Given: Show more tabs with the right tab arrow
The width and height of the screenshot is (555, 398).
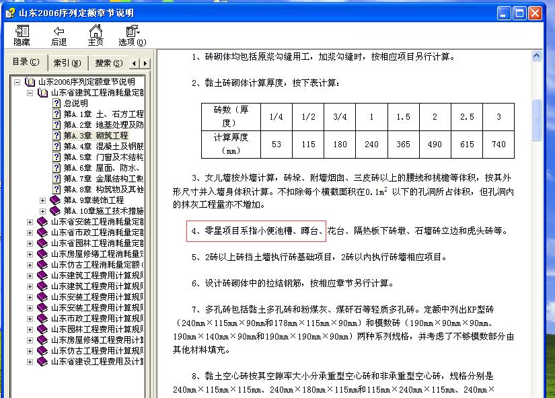Looking at the screenshot, I should tap(145, 64).
